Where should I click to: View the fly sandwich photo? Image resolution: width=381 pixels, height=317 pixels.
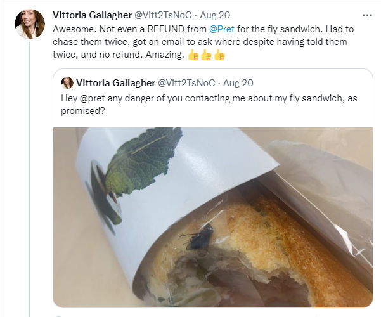click(212, 216)
